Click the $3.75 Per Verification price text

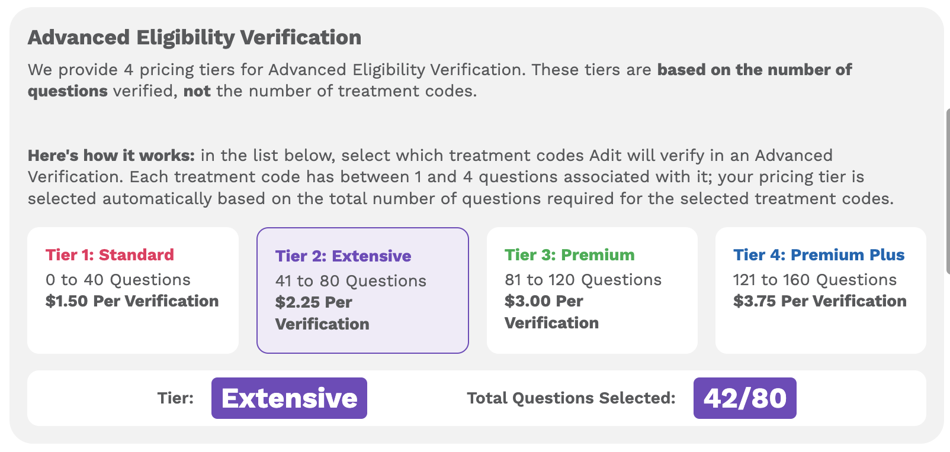(820, 301)
